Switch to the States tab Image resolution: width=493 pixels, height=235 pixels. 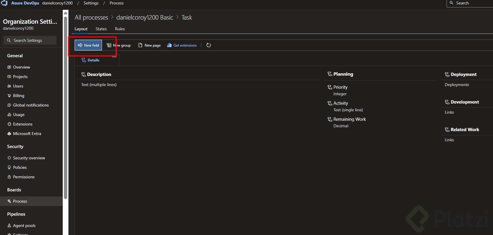(101, 29)
